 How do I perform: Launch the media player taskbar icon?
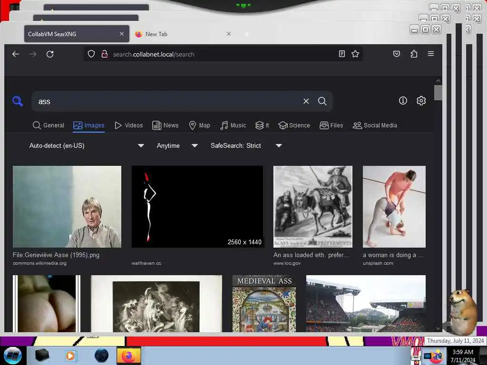[70, 355]
